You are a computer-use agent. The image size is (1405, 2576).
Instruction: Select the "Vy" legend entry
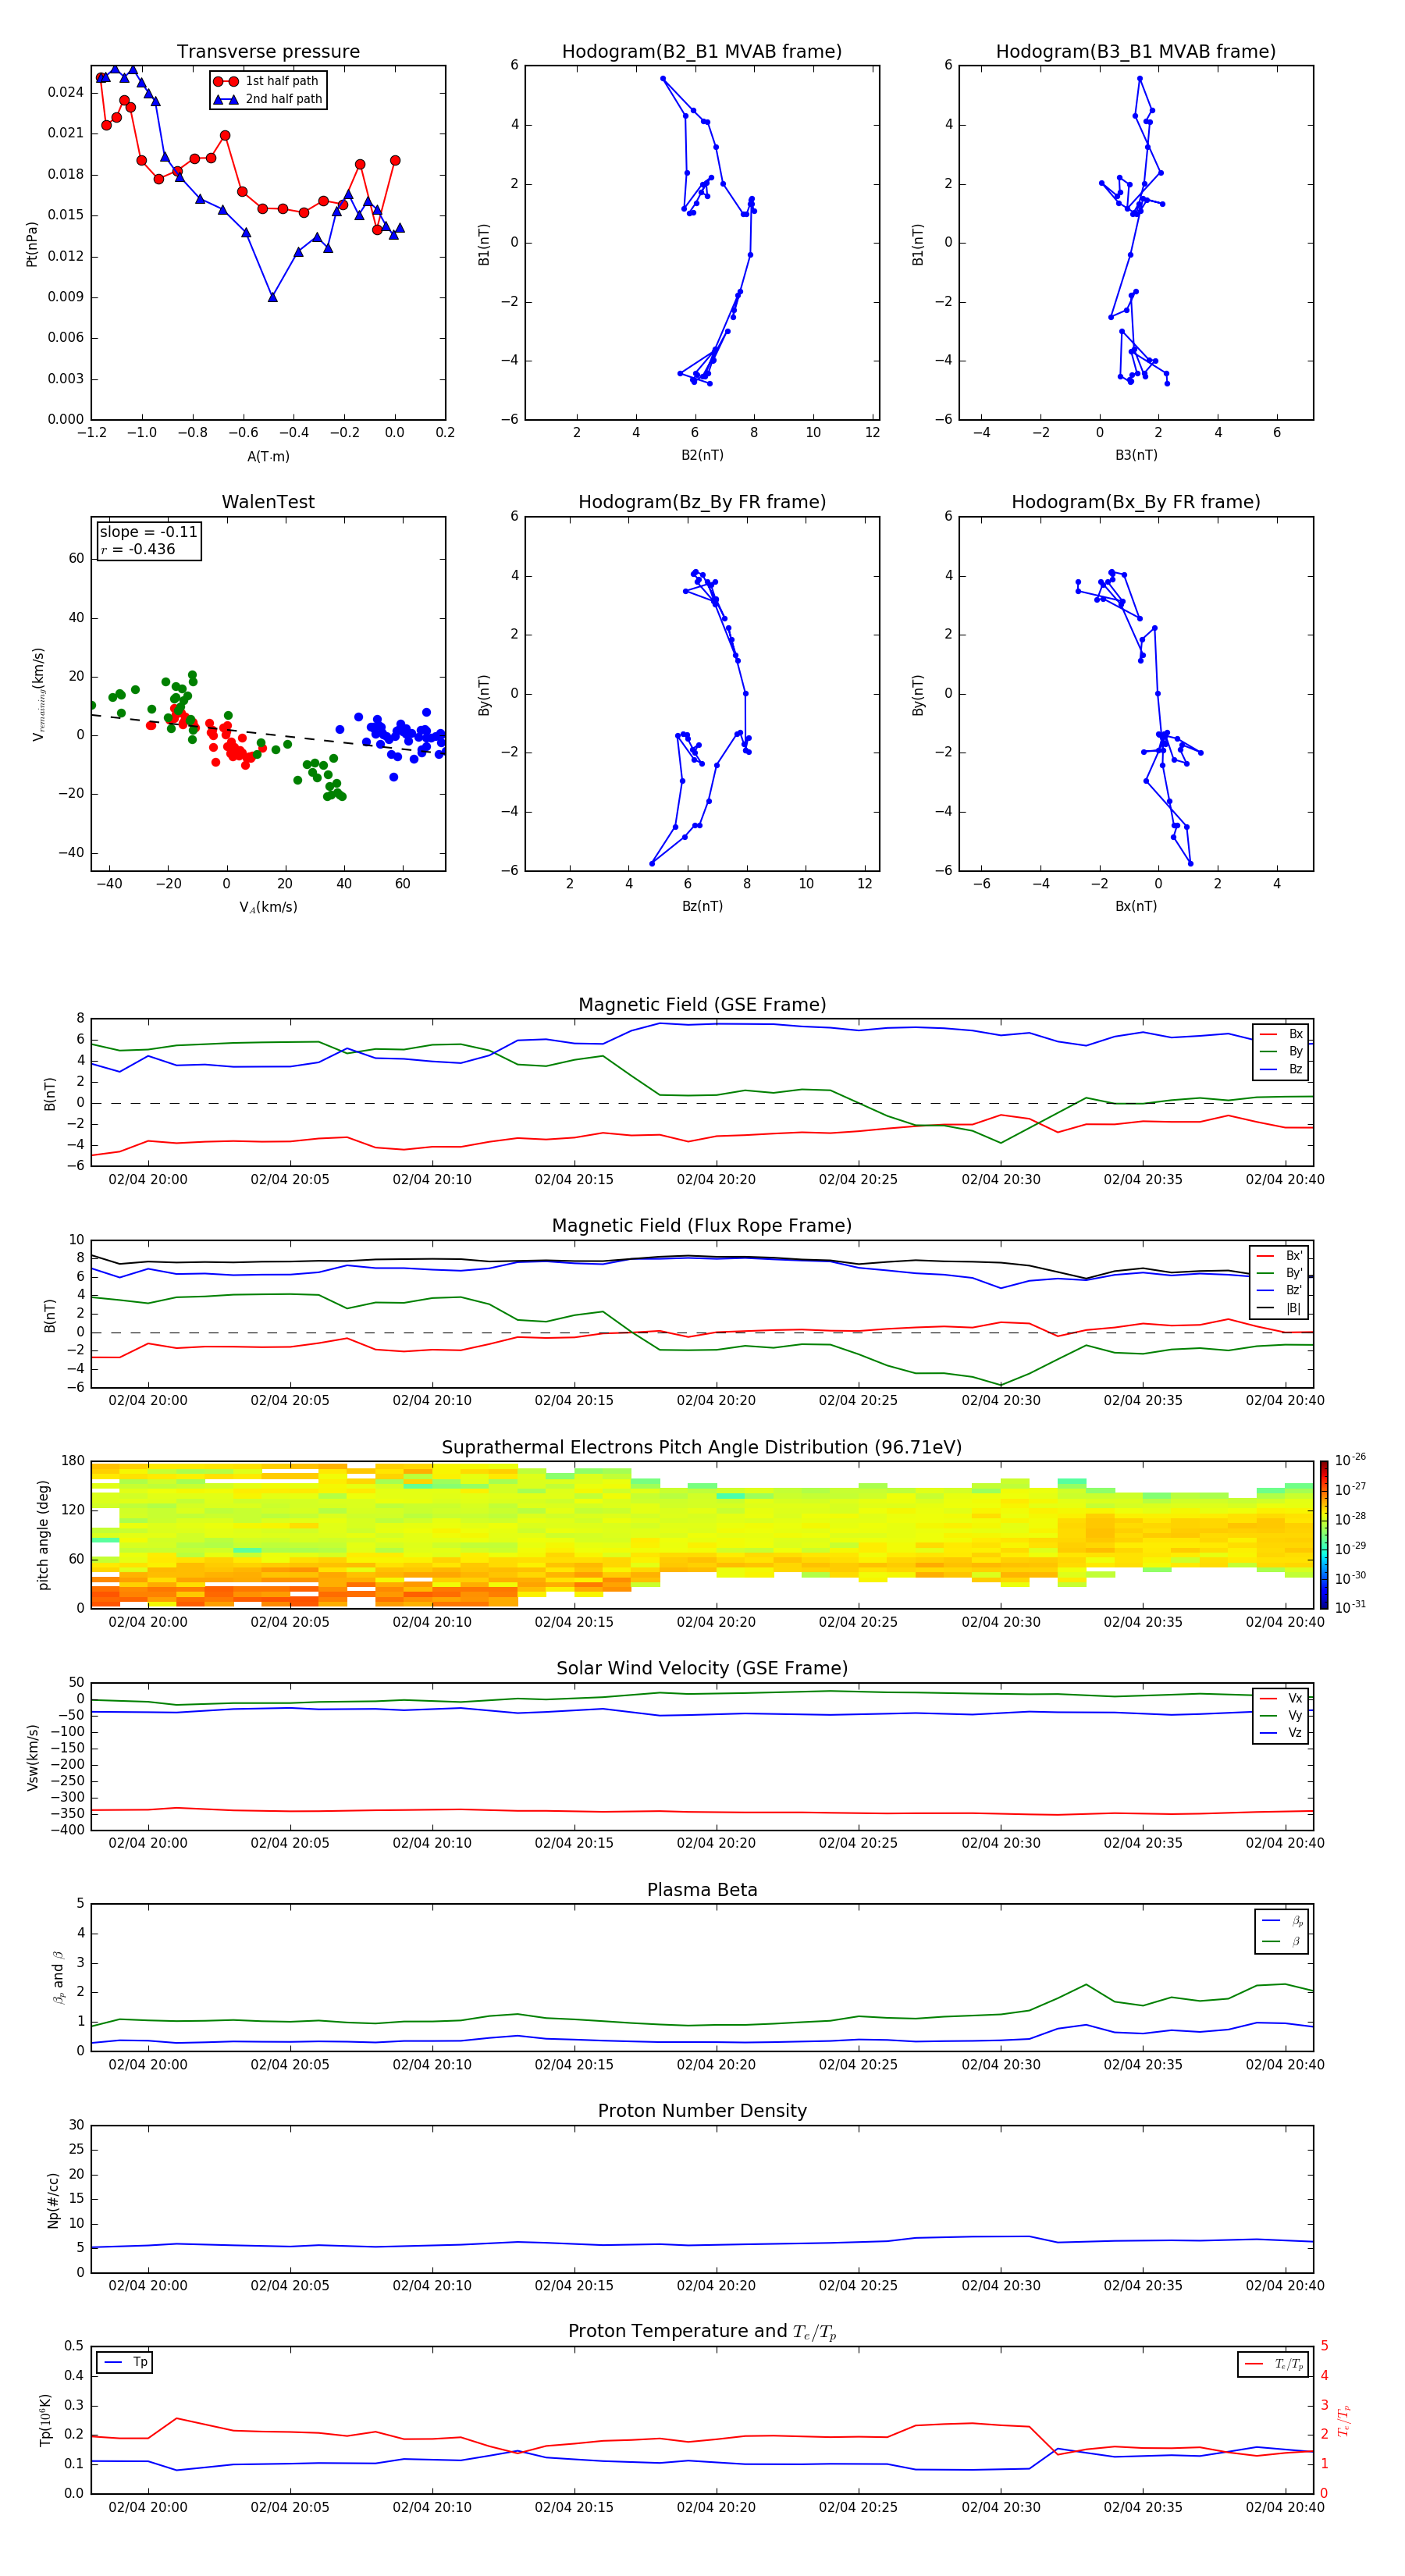(1281, 1715)
